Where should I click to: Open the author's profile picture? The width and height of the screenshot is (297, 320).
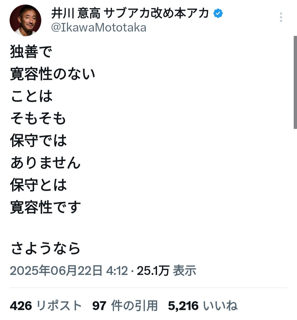pos(25,20)
